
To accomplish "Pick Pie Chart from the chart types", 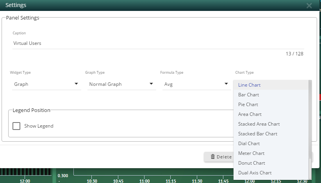I will [271, 105].
